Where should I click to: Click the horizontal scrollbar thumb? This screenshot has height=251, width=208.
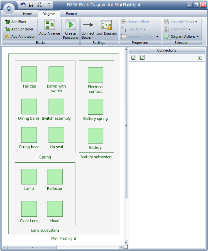click(32, 247)
